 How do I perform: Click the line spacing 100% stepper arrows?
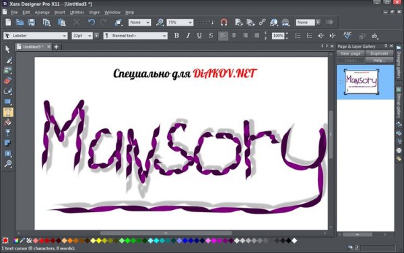[287, 36]
